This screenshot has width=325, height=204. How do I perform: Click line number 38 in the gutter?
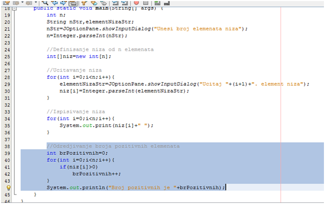pos(7,147)
